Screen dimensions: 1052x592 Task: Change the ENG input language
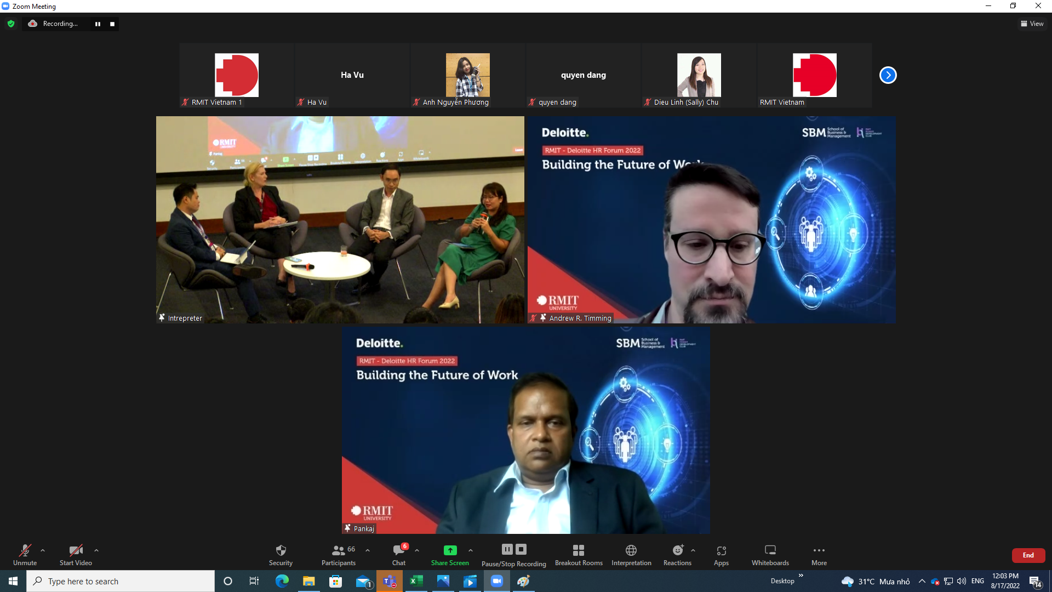tap(978, 581)
